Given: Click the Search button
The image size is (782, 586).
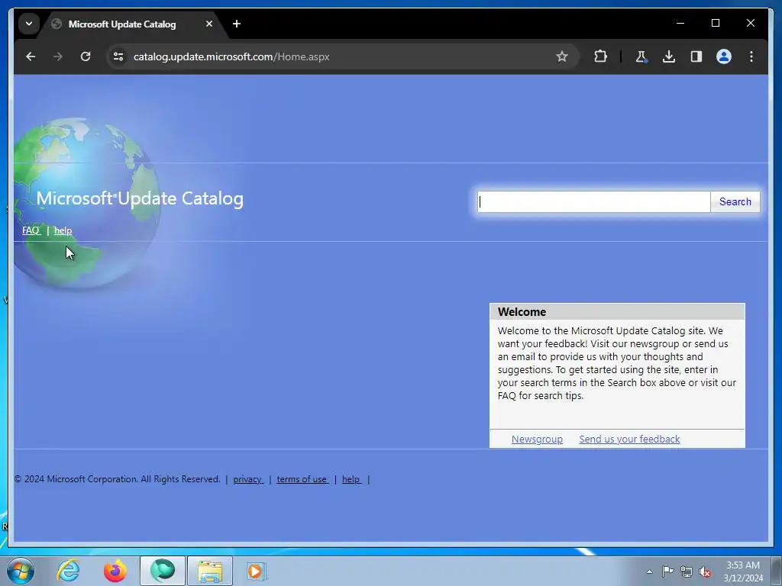Looking at the screenshot, I should click(735, 201).
